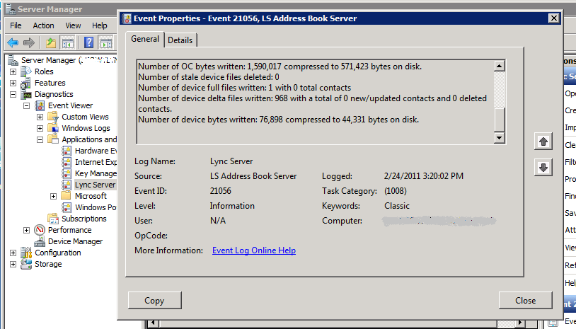Click the Internet Explorer log icon
Image resolution: width=576 pixels, height=329 pixels.
click(x=67, y=162)
